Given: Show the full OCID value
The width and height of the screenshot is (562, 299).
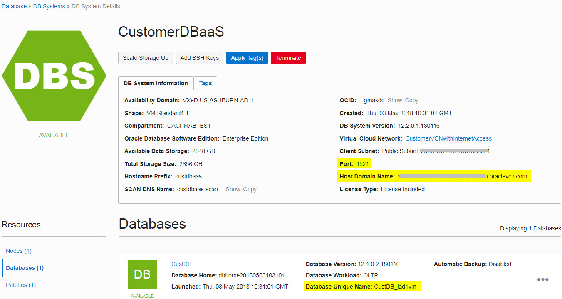Looking at the screenshot, I should point(394,100).
